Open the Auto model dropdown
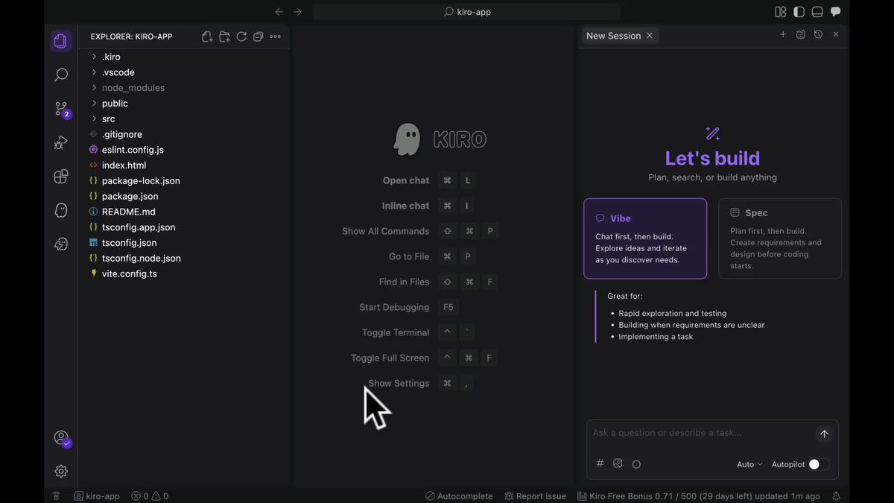The image size is (894, 503). [x=749, y=464]
